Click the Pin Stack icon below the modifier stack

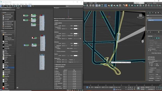coord(147,32)
